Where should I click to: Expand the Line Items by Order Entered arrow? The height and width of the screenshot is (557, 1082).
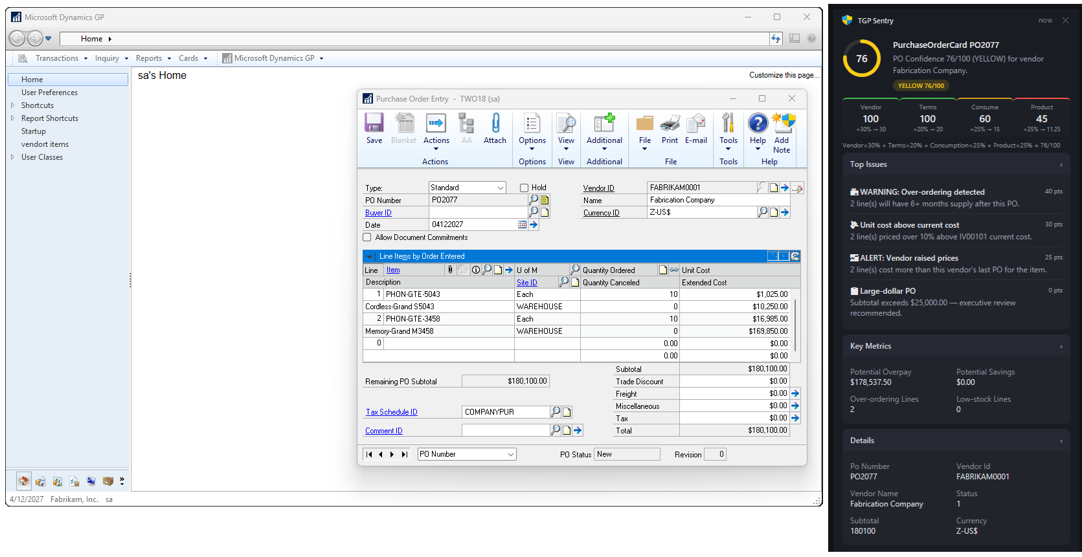(369, 257)
